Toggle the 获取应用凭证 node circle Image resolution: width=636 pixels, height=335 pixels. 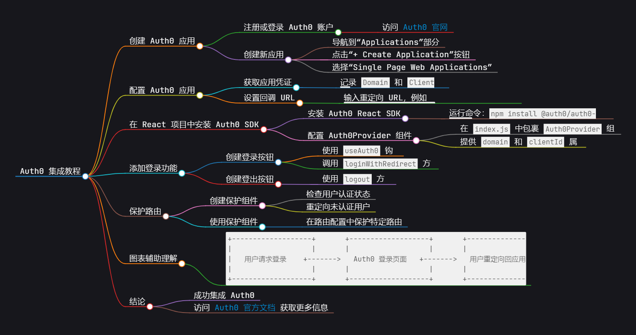point(296,88)
